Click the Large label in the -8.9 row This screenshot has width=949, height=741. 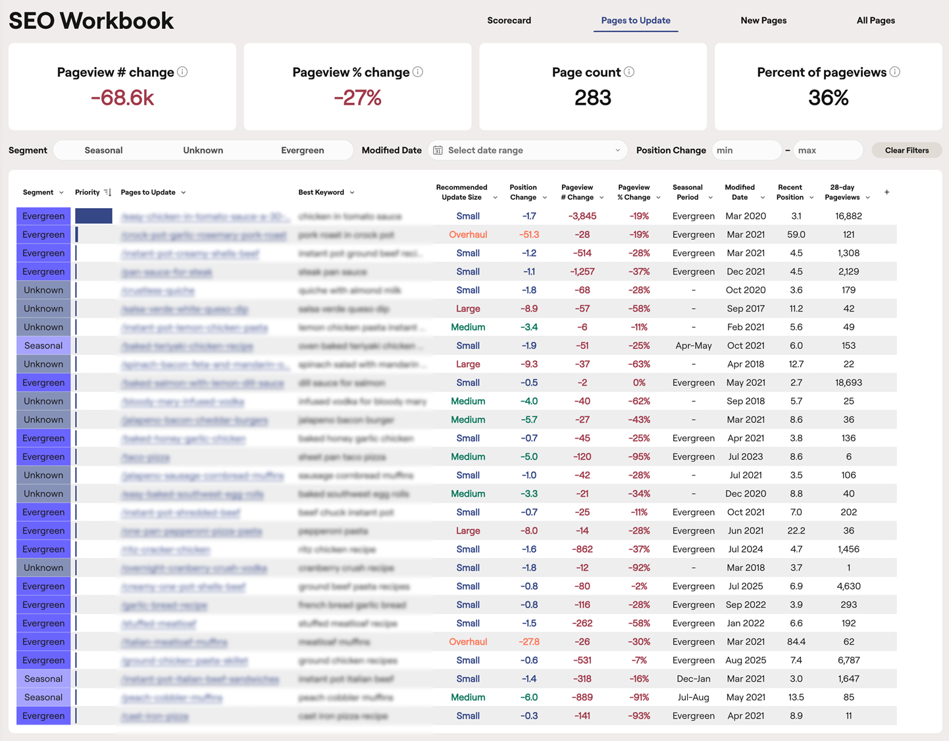(468, 308)
